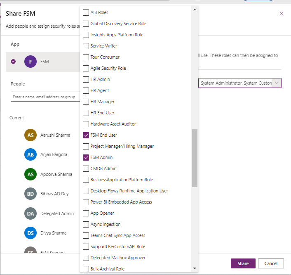
Task: Check the Tour Consumer role
Action: (86, 57)
